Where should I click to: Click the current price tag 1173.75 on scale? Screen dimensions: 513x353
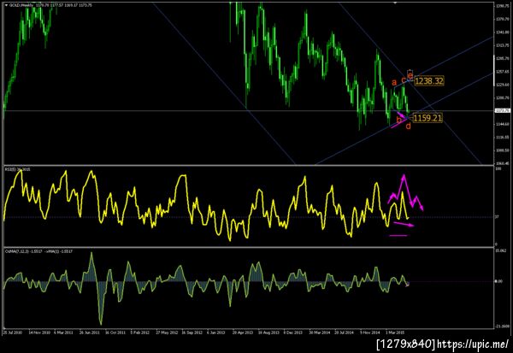click(503, 110)
